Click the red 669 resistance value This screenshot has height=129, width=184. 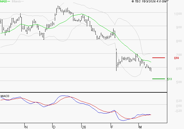tap(176, 58)
